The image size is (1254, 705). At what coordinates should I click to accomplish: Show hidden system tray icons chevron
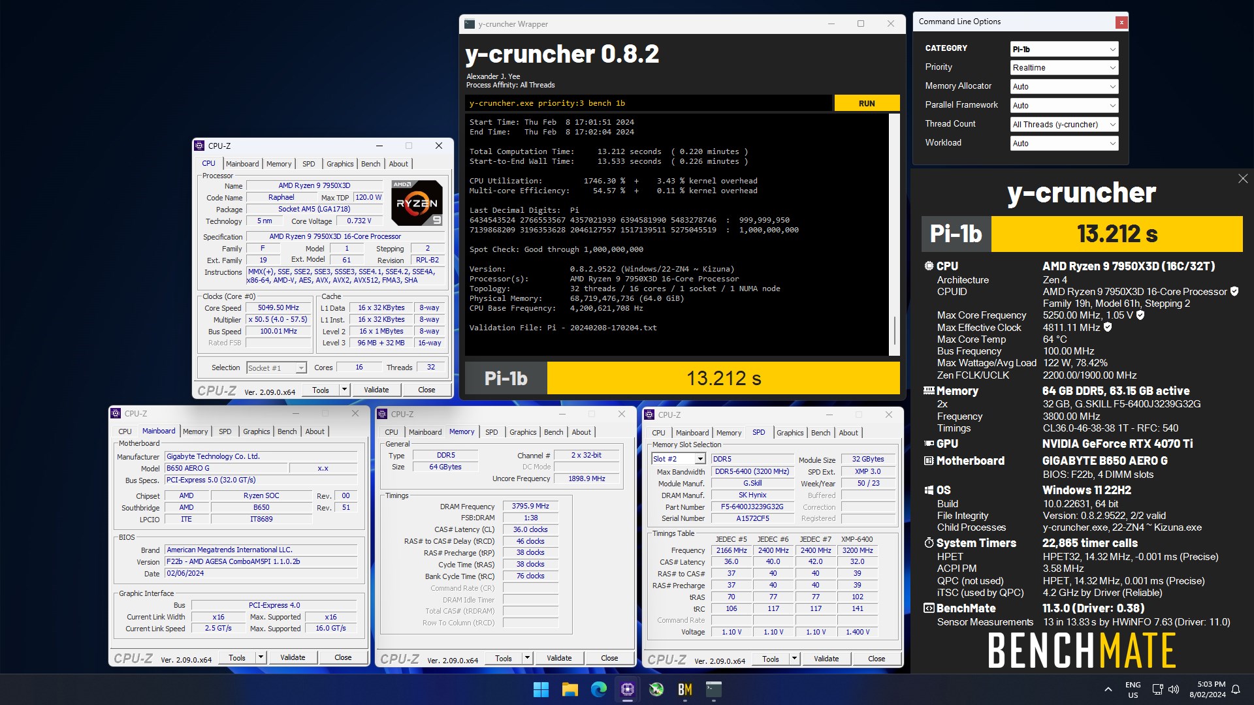[x=1108, y=689]
